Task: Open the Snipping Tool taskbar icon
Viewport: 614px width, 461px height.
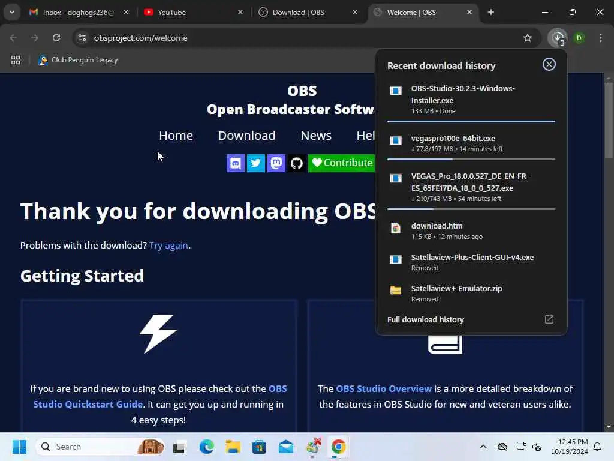Action: [x=313, y=447]
